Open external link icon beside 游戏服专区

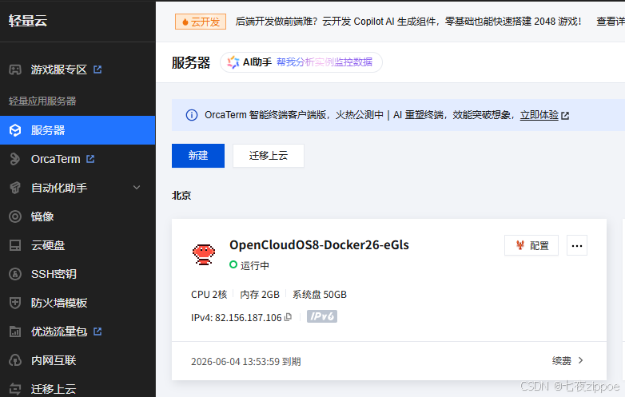[x=98, y=69]
